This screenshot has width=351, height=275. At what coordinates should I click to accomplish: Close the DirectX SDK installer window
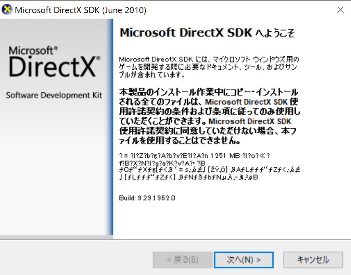coord(340,10)
